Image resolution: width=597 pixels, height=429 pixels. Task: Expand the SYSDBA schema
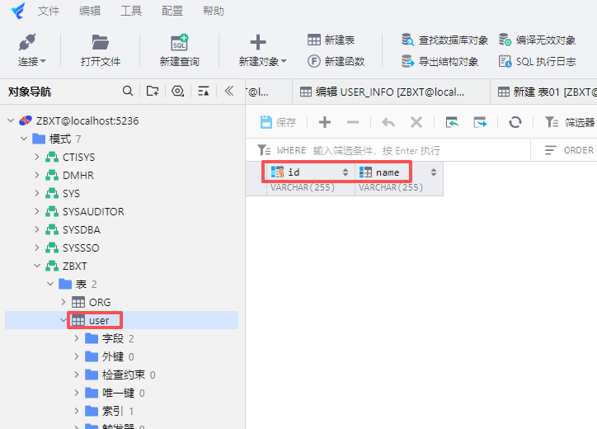(37, 229)
